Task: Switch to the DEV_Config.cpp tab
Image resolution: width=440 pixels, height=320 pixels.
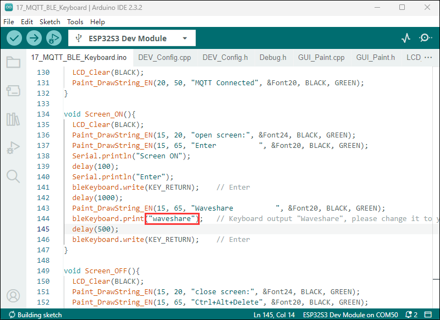Action: pos(164,57)
